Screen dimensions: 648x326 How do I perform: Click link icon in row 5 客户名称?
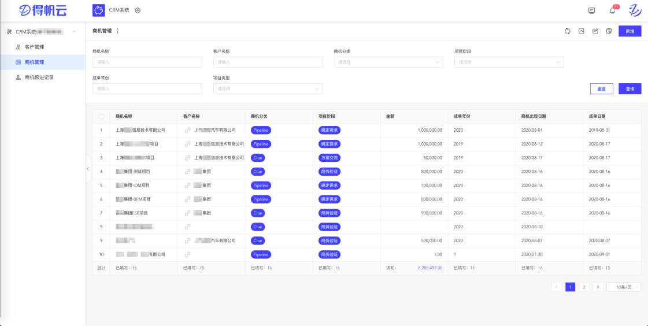point(188,186)
